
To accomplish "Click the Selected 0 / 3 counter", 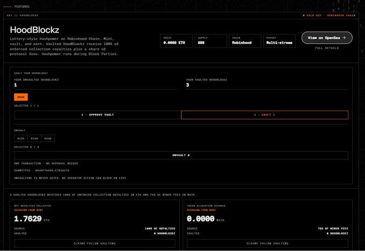I will point(26,147).
